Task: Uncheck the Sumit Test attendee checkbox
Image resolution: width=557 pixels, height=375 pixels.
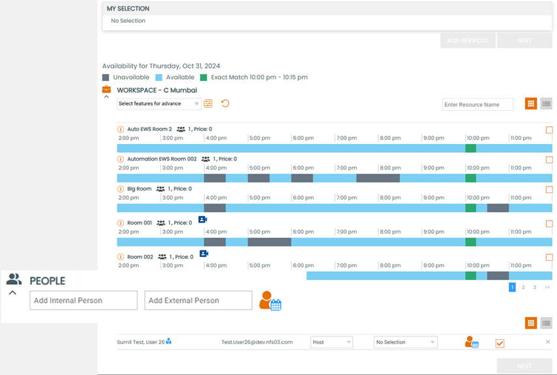Action: point(500,344)
